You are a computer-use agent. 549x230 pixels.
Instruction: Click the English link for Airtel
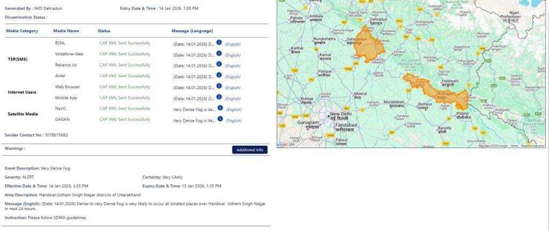click(x=233, y=77)
